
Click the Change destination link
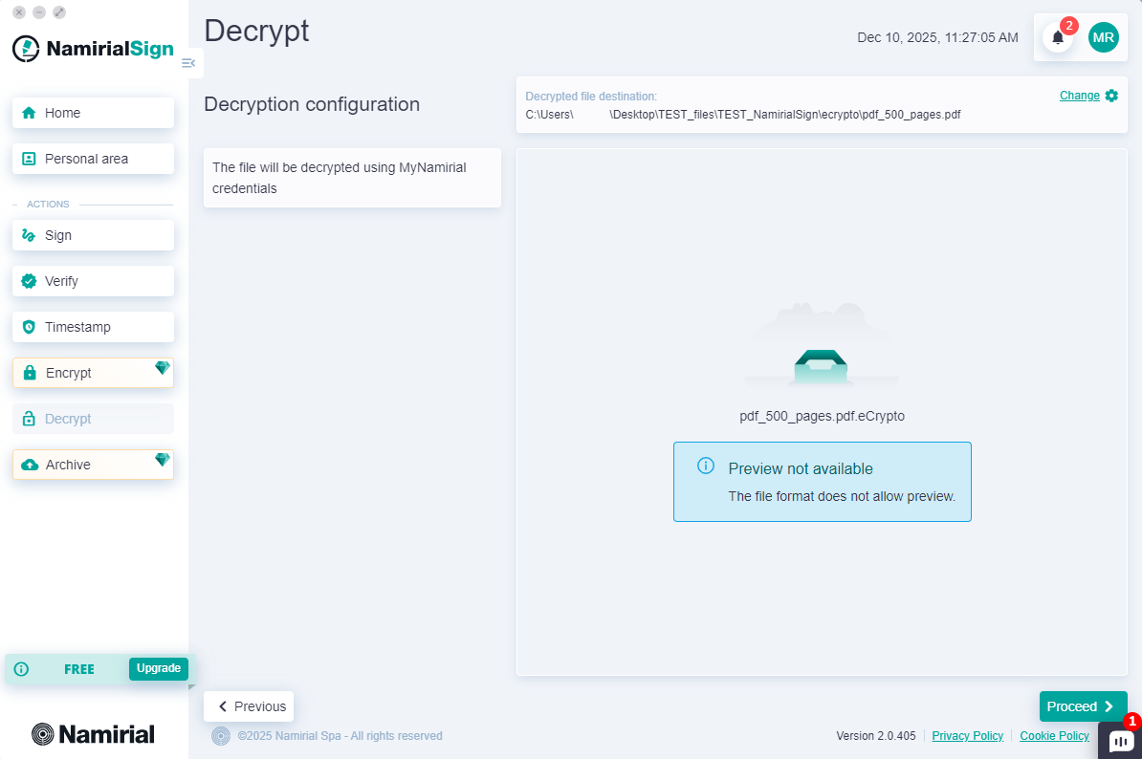pos(1079,96)
